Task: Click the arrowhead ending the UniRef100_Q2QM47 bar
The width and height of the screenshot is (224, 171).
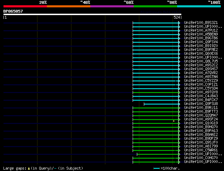Action: (x=179, y=116)
